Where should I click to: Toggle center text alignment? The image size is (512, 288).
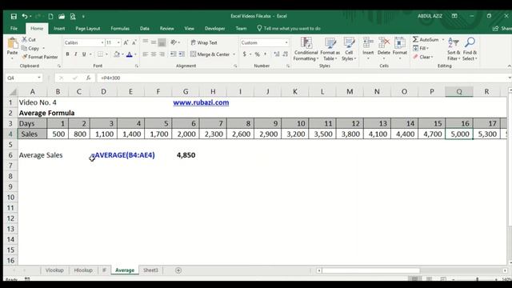[154, 54]
